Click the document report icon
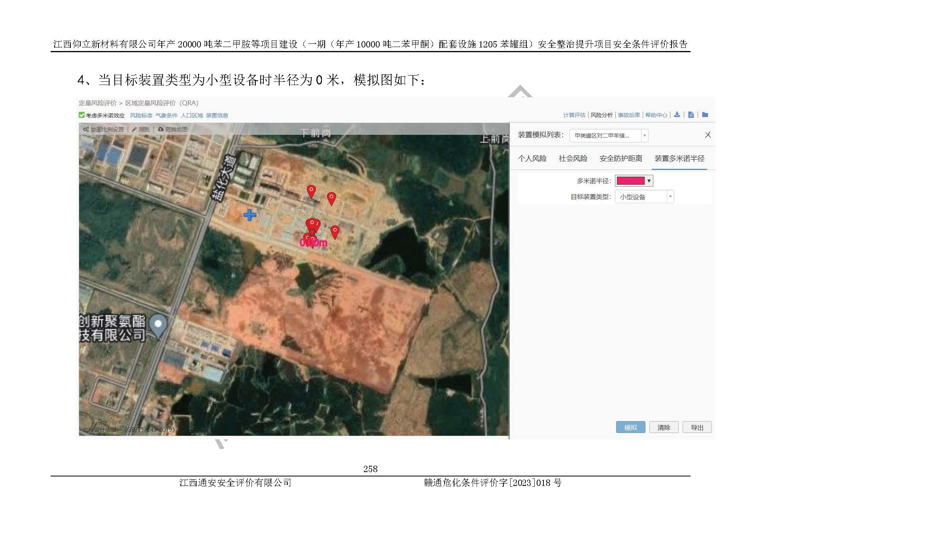The height and width of the screenshot is (533, 929). coord(691,115)
